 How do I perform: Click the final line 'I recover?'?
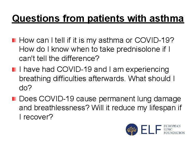37,118
